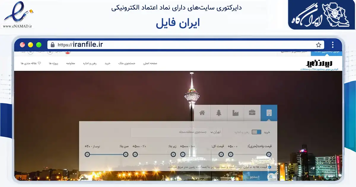Select the briefcase office property type tab
Image resolution: width=356 pixels, height=187 pixels.
click(252, 113)
